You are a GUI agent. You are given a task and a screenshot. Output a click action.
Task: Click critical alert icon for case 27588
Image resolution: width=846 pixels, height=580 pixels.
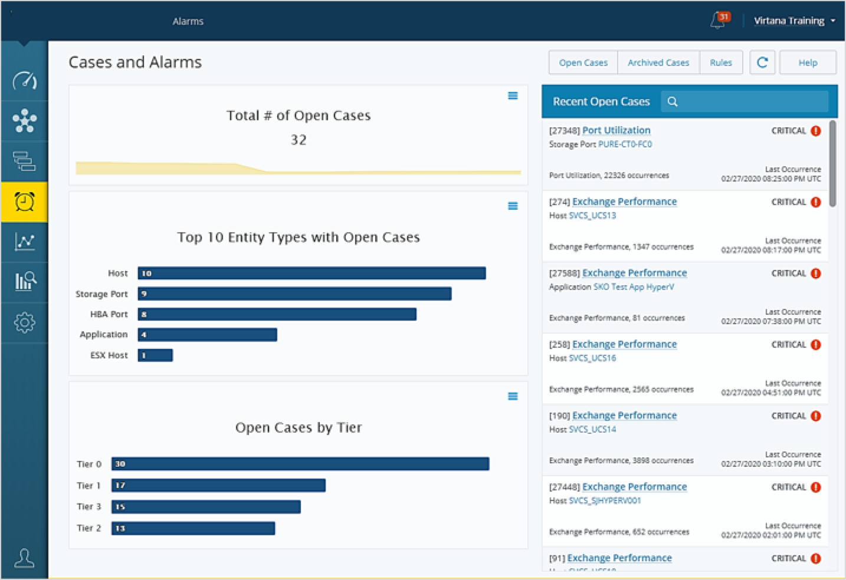click(815, 273)
